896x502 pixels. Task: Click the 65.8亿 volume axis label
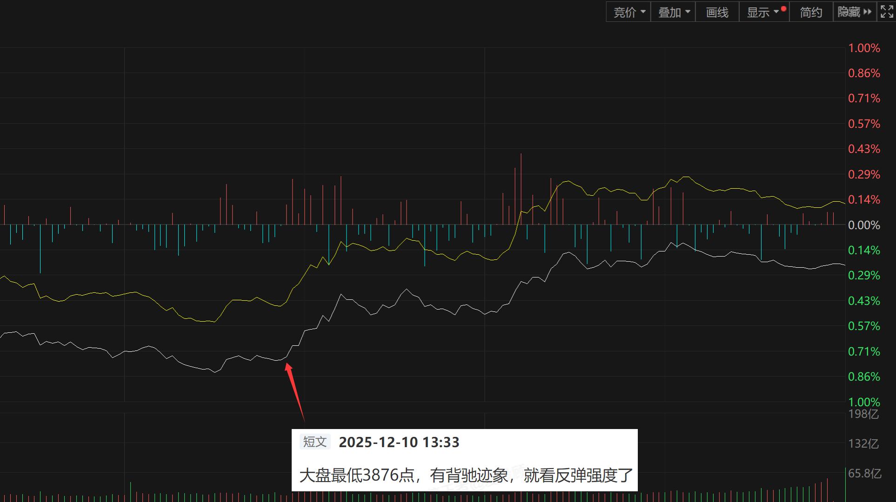[864, 474]
